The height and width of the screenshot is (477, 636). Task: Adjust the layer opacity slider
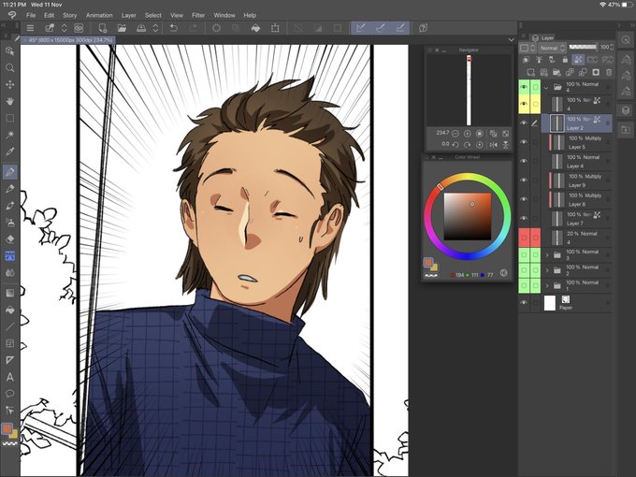click(x=583, y=47)
